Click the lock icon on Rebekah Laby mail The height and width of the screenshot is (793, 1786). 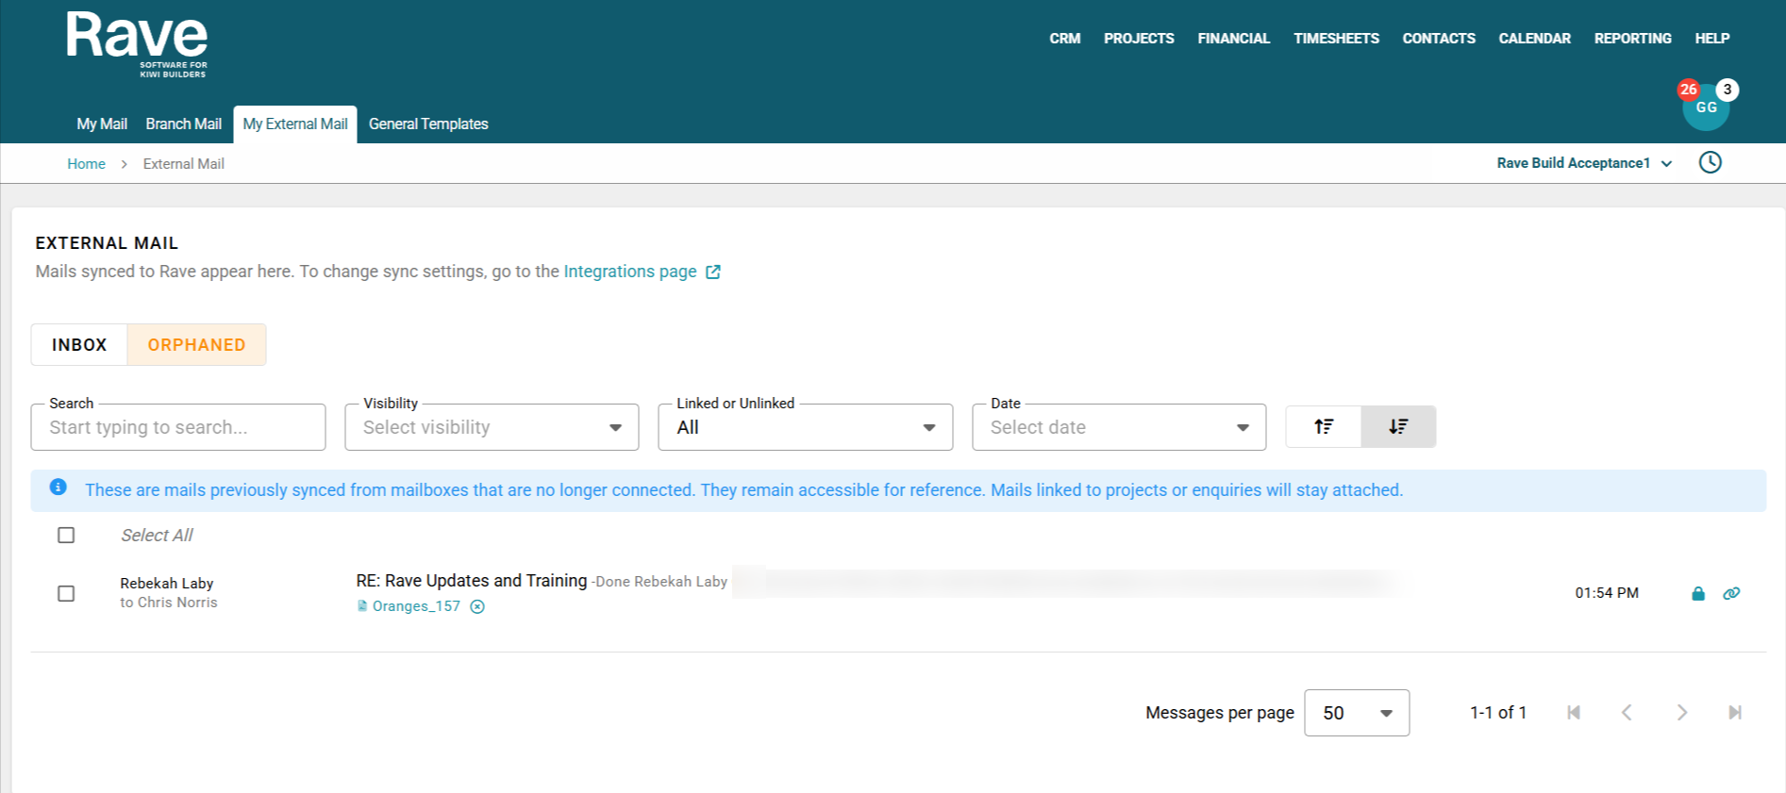pos(1698,593)
